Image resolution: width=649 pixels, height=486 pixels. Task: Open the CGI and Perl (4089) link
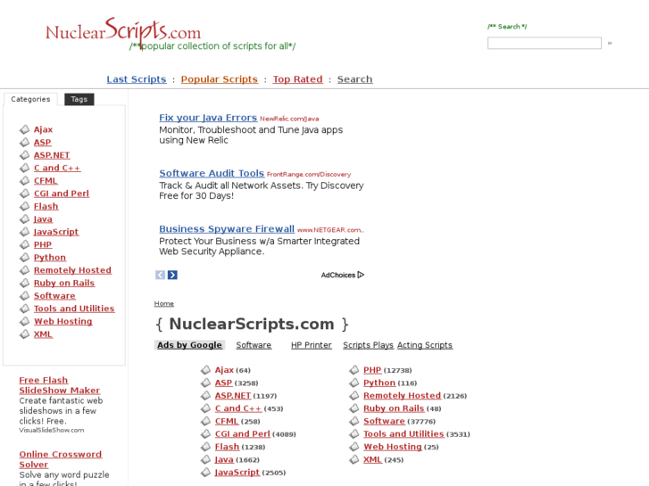click(242, 434)
